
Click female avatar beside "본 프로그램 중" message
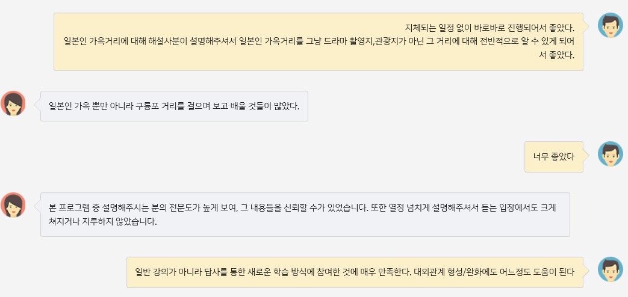coord(13,205)
